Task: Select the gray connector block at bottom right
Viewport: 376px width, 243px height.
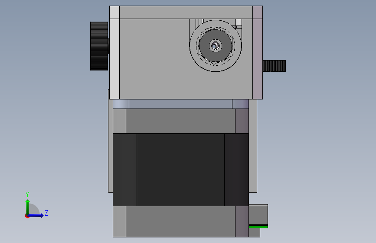Action: pyautogui.click(x=258, y=215)
